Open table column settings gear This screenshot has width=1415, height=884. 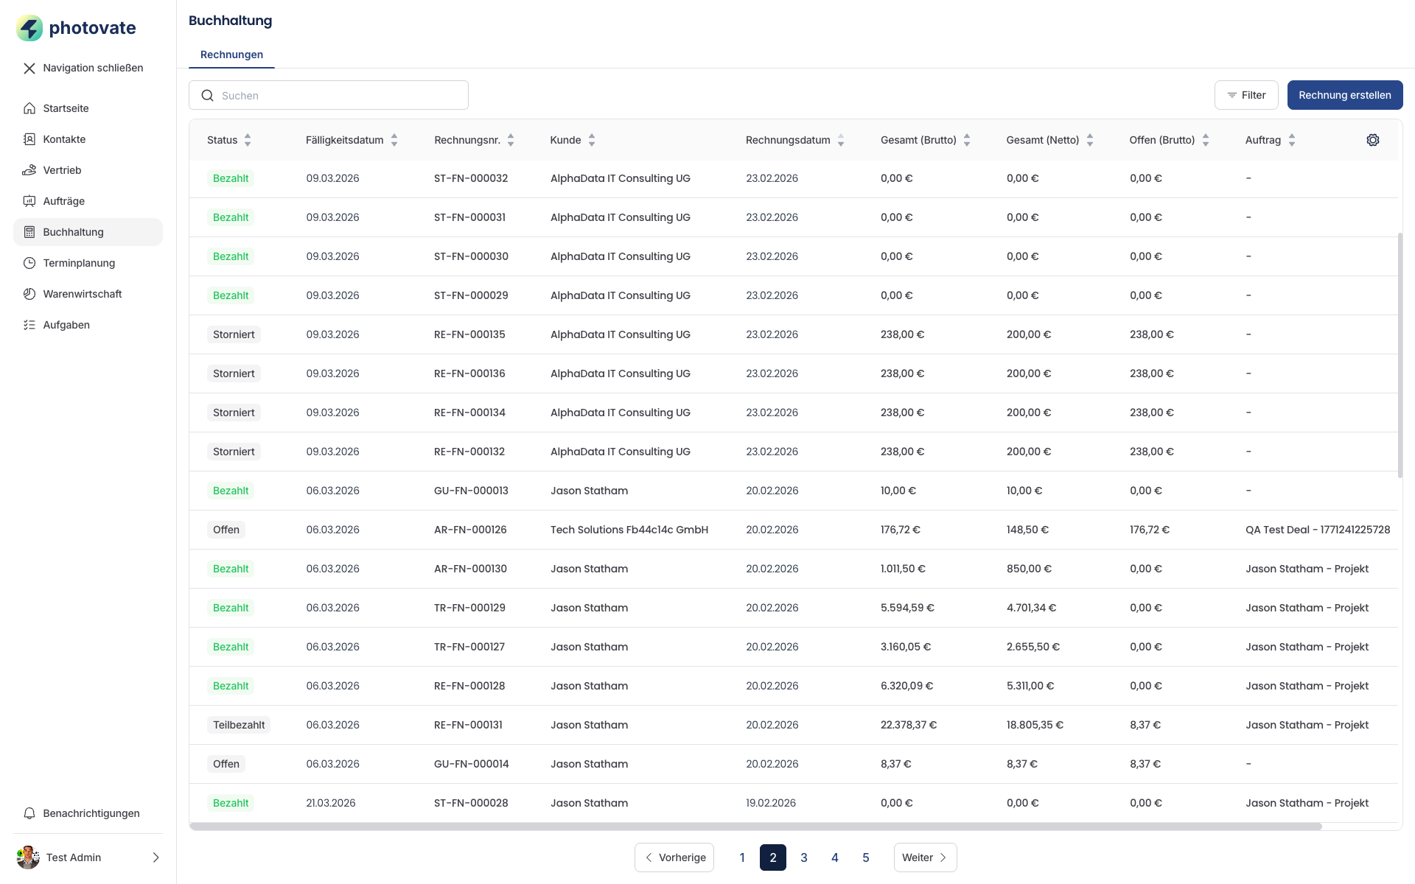[1372, 140]
